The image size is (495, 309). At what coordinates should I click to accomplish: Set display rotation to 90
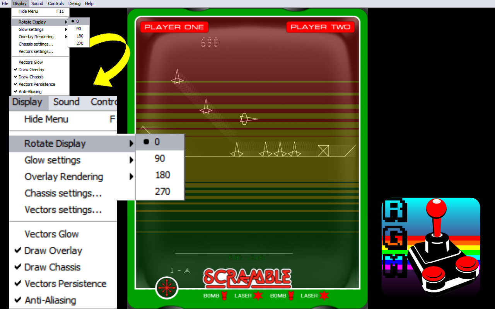tap(79, 29)
